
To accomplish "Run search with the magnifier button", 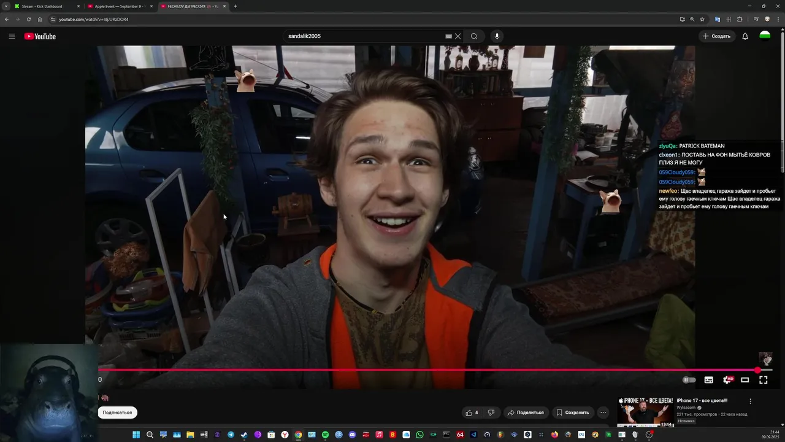I will (x=474, y=36).
